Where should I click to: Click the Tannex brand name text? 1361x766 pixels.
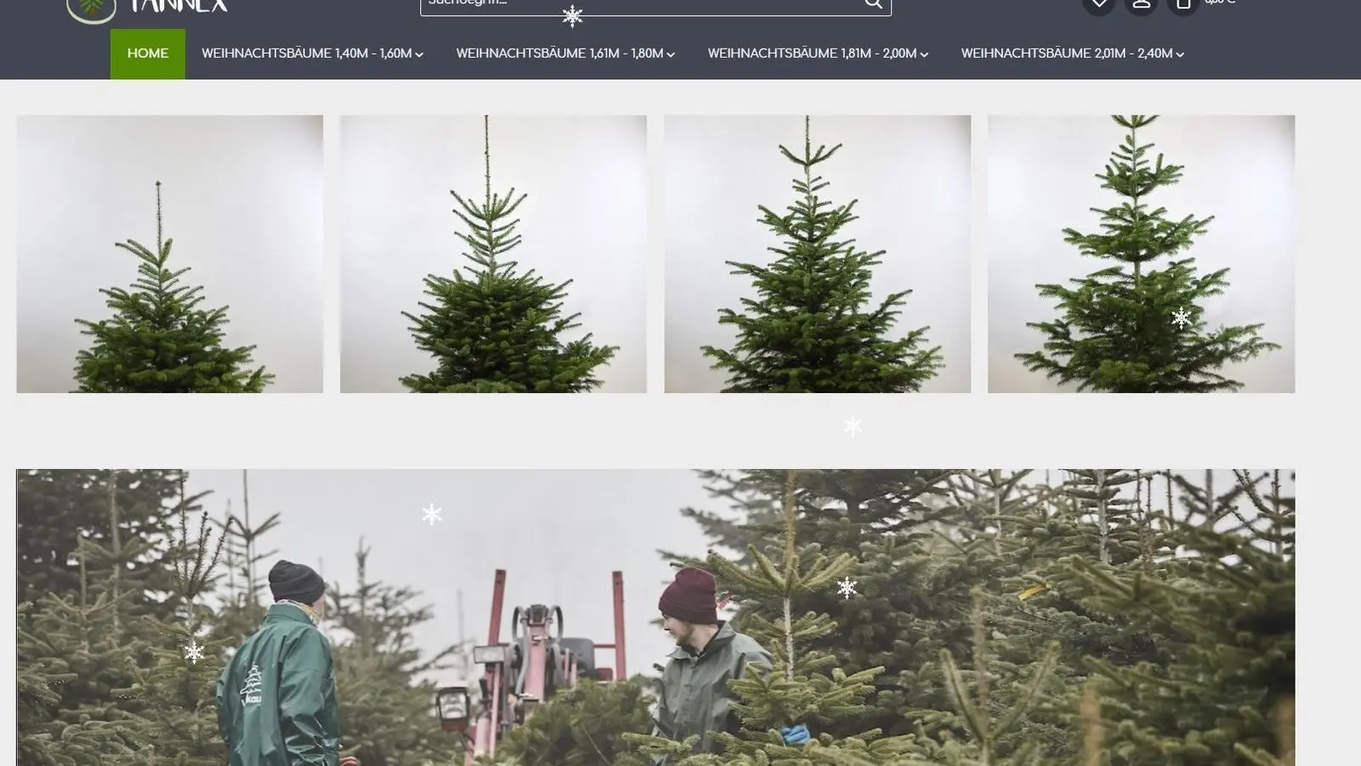(179, 6)
